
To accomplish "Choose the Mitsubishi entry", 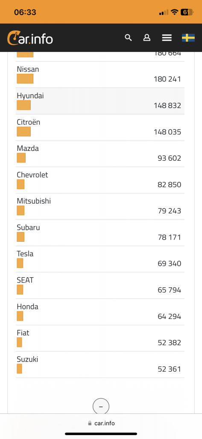I will pyautogui.click(x=100, y=207).
